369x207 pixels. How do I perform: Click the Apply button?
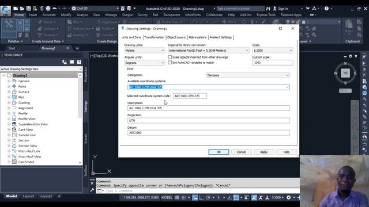coord(264,152)
